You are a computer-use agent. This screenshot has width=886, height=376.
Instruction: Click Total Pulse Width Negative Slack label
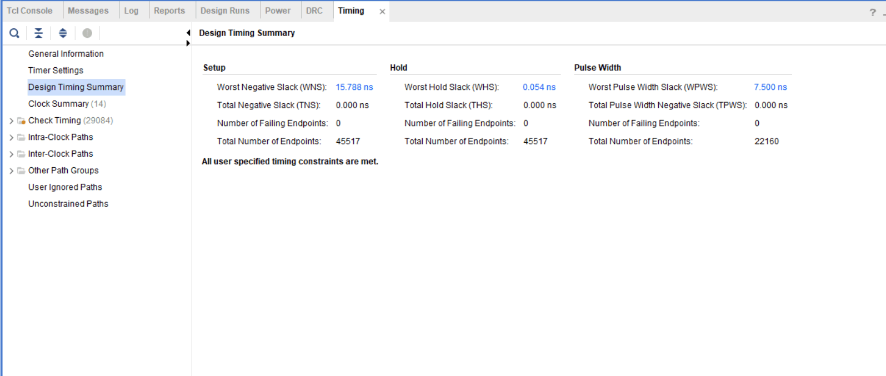[668, 105]
